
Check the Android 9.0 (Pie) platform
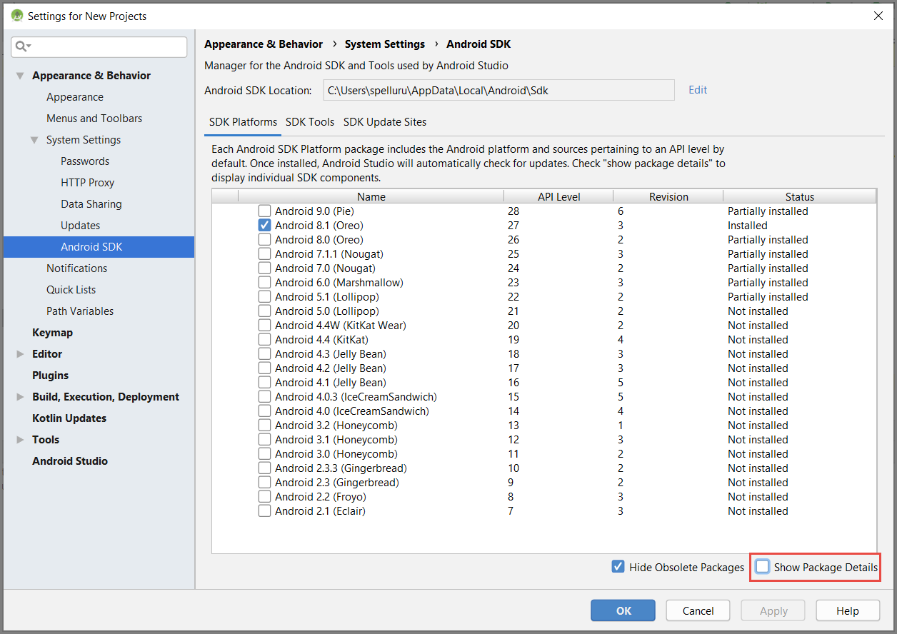[264, 211]
